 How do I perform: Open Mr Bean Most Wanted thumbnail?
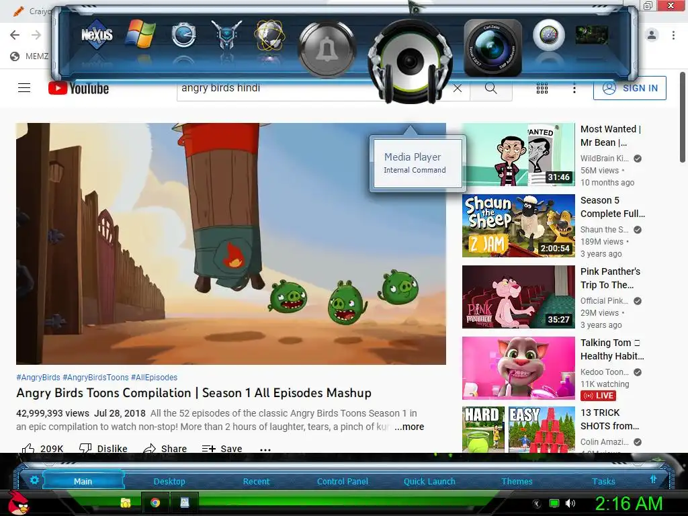point(518,155)
